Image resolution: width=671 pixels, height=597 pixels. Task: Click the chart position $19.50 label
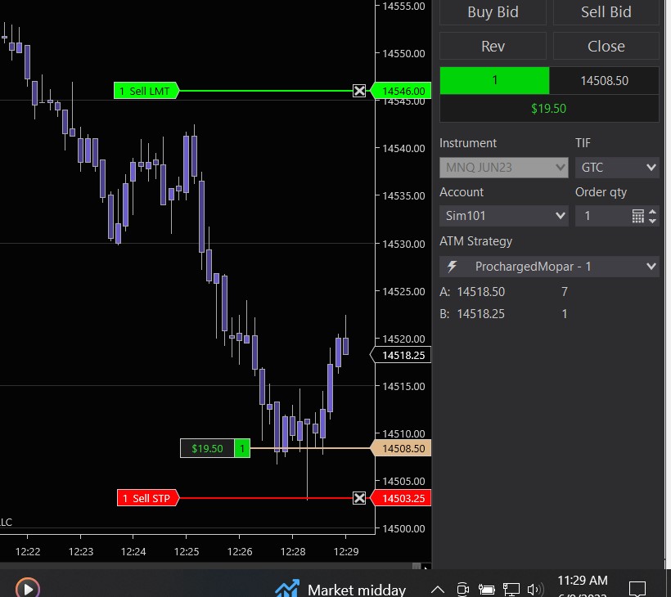(x=207, y=448)
